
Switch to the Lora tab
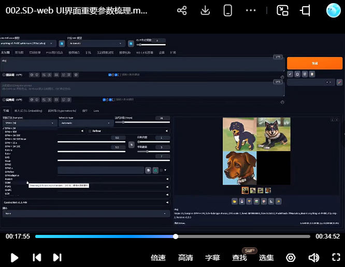[x=96, y=110]
